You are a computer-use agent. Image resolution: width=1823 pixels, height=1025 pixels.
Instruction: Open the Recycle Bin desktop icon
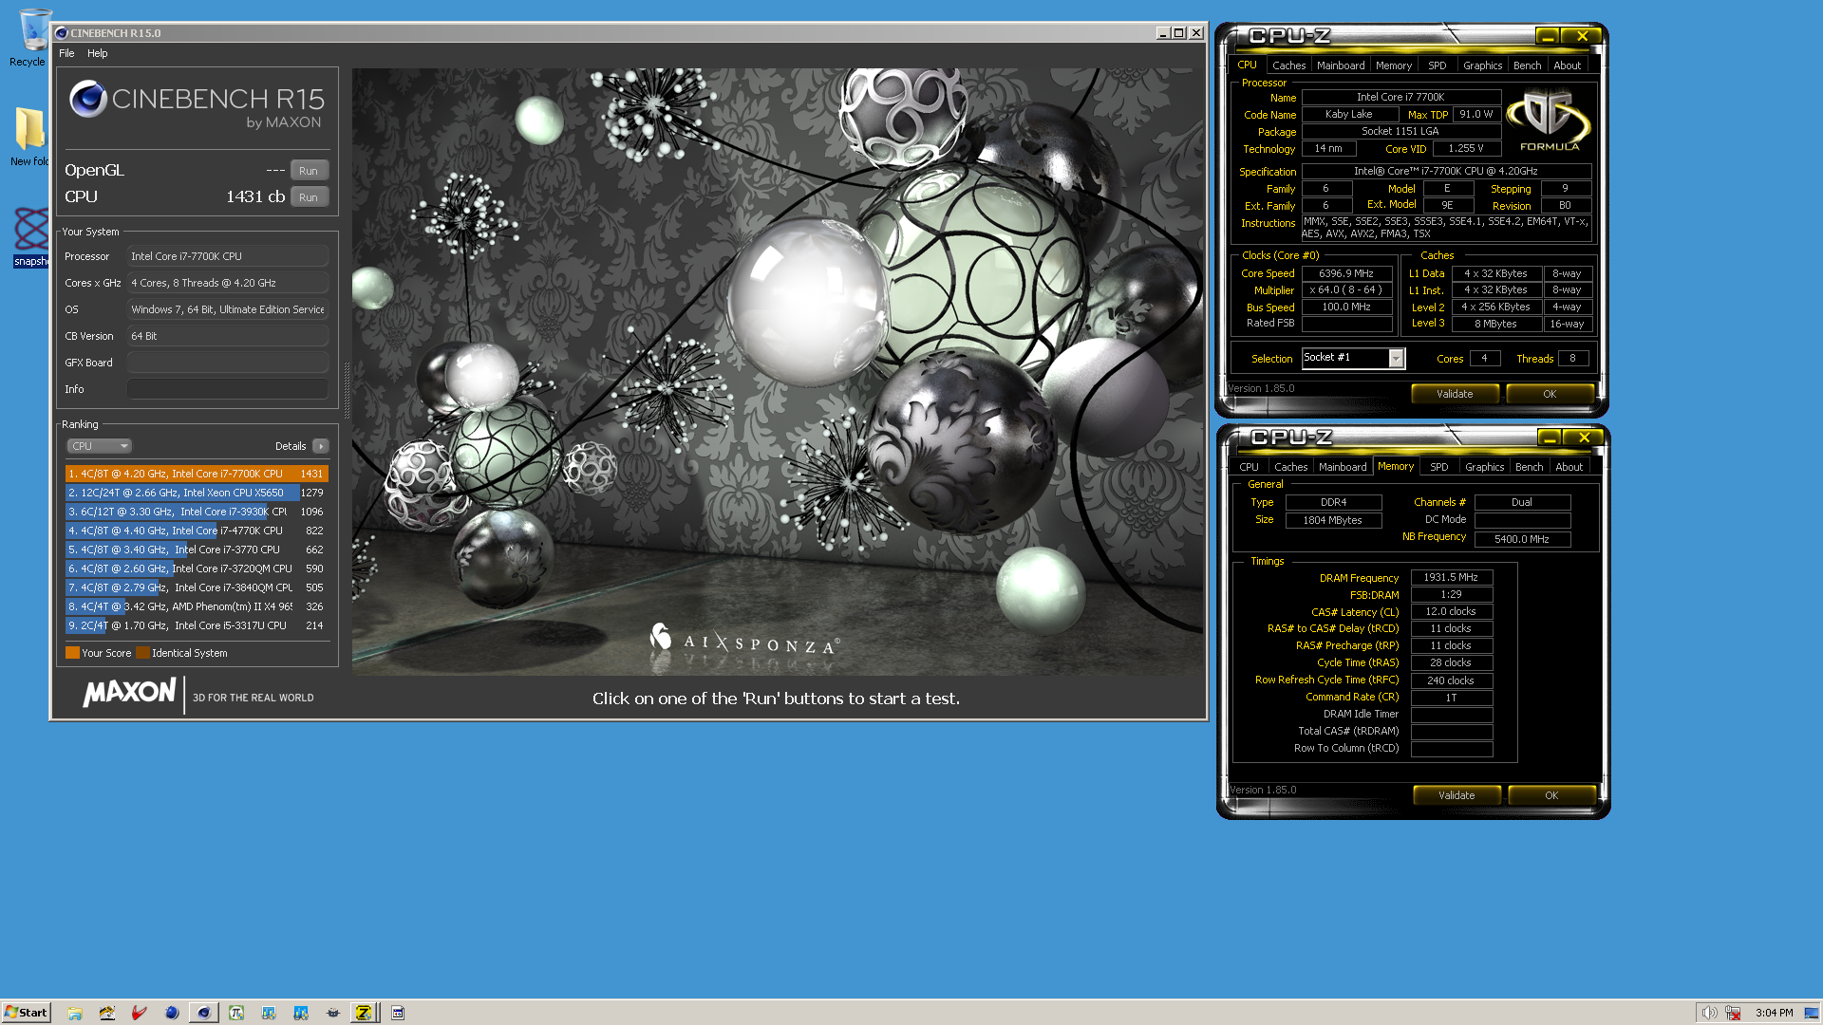(29, 38)
